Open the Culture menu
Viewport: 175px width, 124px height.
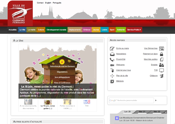[x=41, y=30]
